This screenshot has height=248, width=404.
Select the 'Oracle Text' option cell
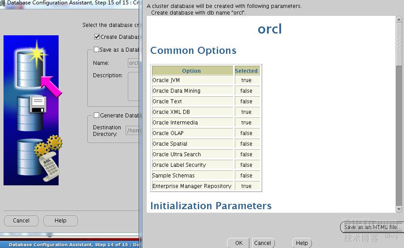[x=193, y=101]
